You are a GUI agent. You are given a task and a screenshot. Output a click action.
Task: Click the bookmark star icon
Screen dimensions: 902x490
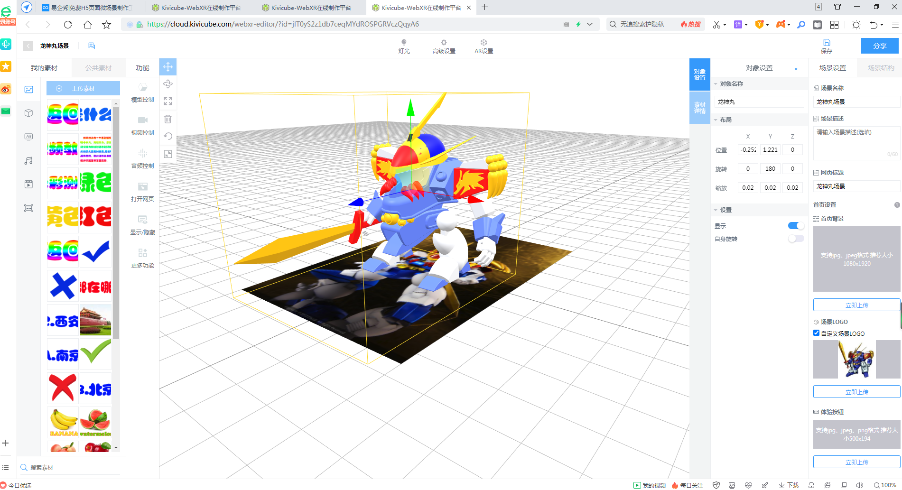coord(107,25)
